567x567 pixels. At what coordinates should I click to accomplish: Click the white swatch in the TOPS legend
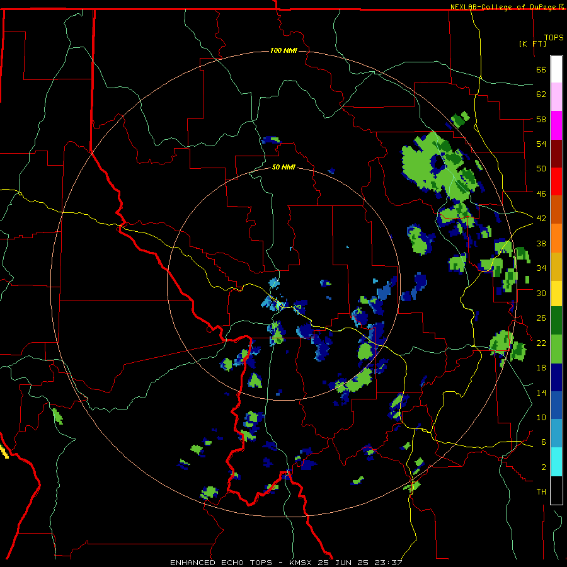556,69
